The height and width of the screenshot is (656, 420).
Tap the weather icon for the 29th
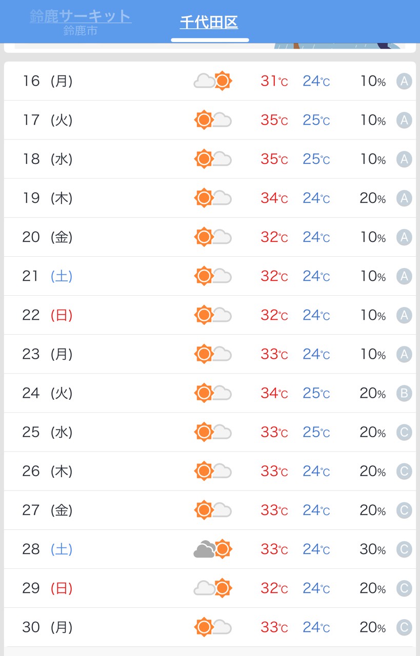pyautogui.click(x=213, y=588)
